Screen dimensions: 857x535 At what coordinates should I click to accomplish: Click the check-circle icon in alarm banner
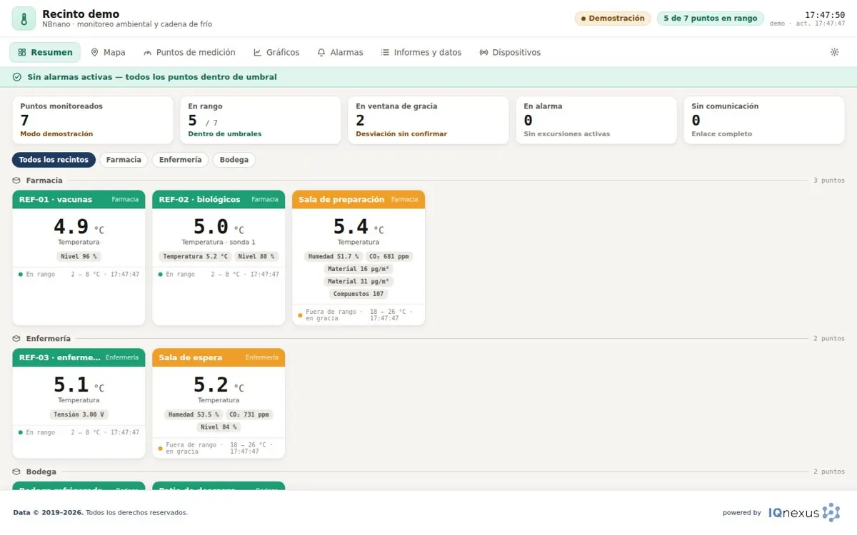tap(17, 77)
